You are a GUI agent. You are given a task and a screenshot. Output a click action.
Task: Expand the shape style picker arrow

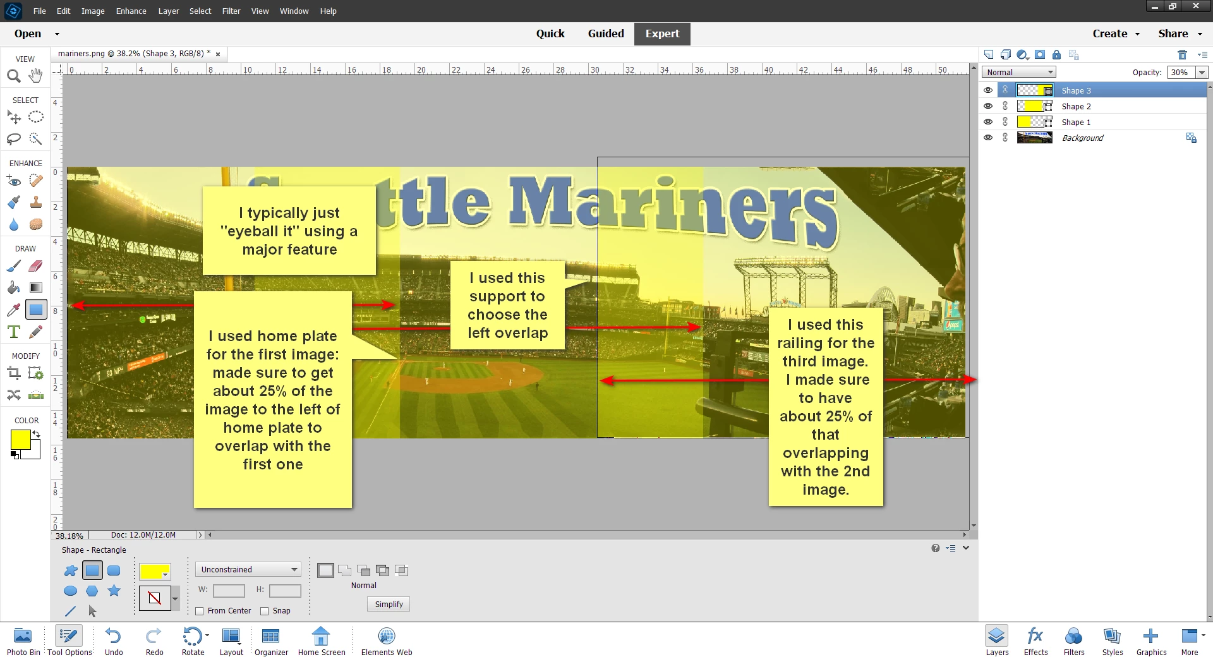click(176, 598)
